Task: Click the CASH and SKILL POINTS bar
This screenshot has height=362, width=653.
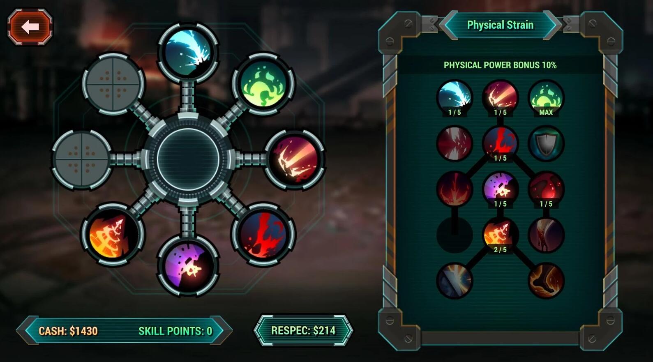Action: [125, 330]
